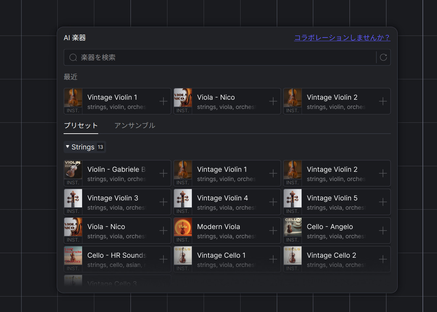Click plus icon for Cello - HR Sounds
437x312 pixels.
[x=163, y=259]
